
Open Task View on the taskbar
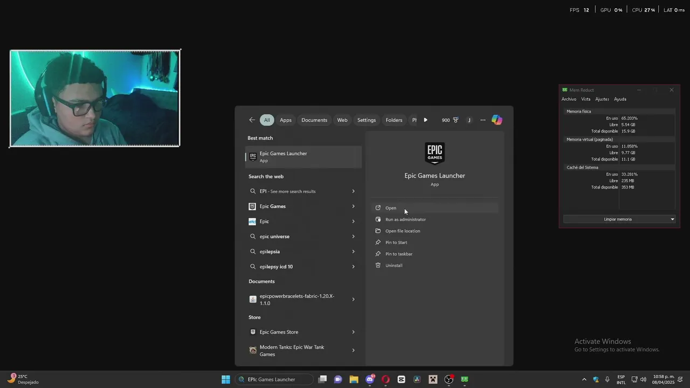click(x=322, y=379)
